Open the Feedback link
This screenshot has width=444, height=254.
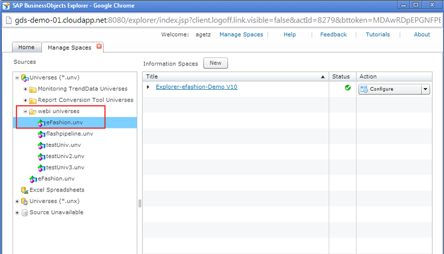pyautogui.click(x=333, y=35)
